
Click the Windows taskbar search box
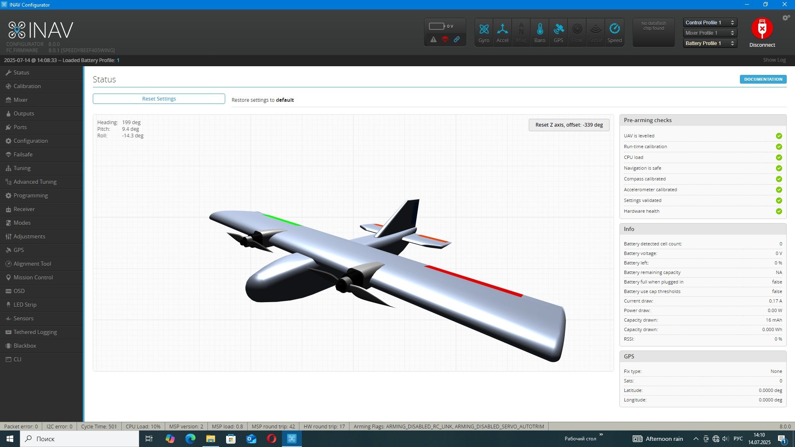79,439
